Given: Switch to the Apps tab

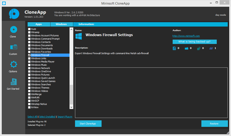Looking at the screenshot, I should click(x=38, y=24).
